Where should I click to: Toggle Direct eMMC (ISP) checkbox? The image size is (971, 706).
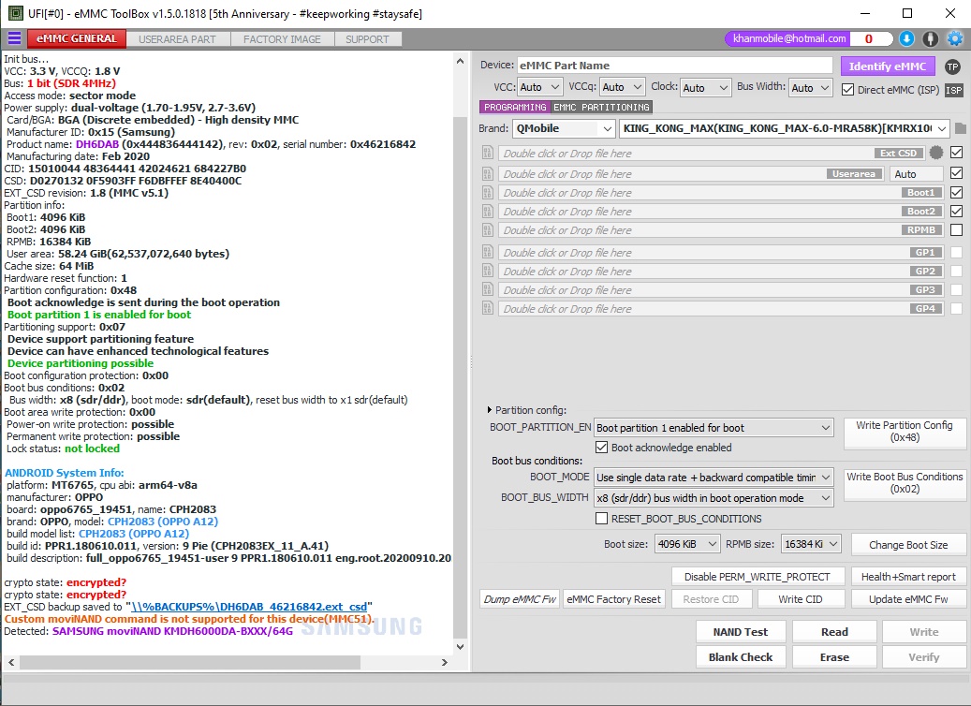pyautogui.click(x=847, y=90)
